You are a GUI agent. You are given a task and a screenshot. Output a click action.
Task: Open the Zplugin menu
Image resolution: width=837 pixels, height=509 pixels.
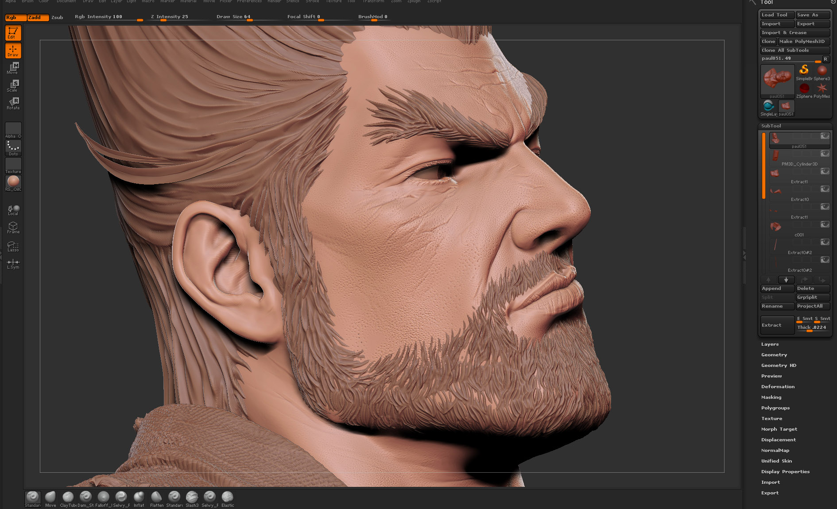click(x=414, y=1)
